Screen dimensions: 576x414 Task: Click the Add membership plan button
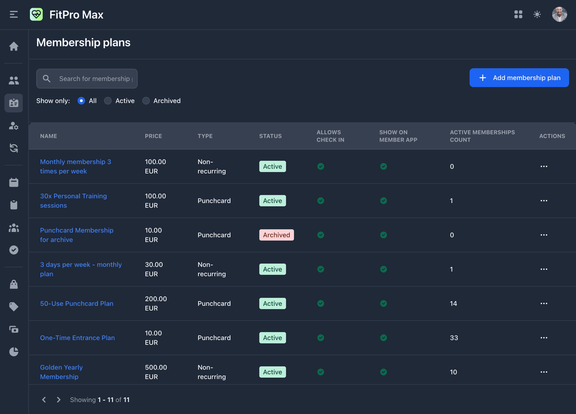[x=519, y=78]
